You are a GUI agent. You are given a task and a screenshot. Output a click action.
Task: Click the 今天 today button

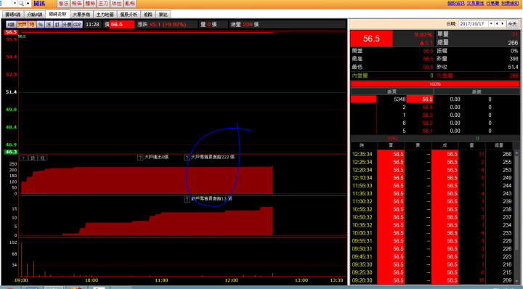click(512, 24)
